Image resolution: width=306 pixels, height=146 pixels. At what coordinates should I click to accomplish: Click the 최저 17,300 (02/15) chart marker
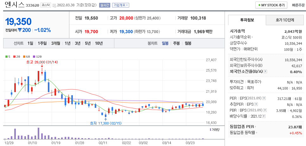pyautogui.click(x=106, y=123)
